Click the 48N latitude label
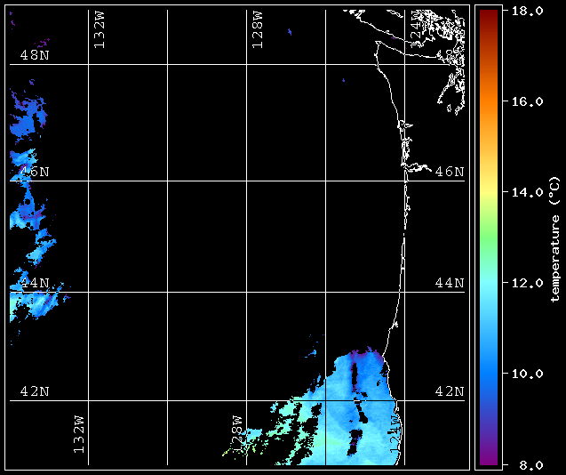This screenshot has height=475, width=566. (x=35, y=55)
